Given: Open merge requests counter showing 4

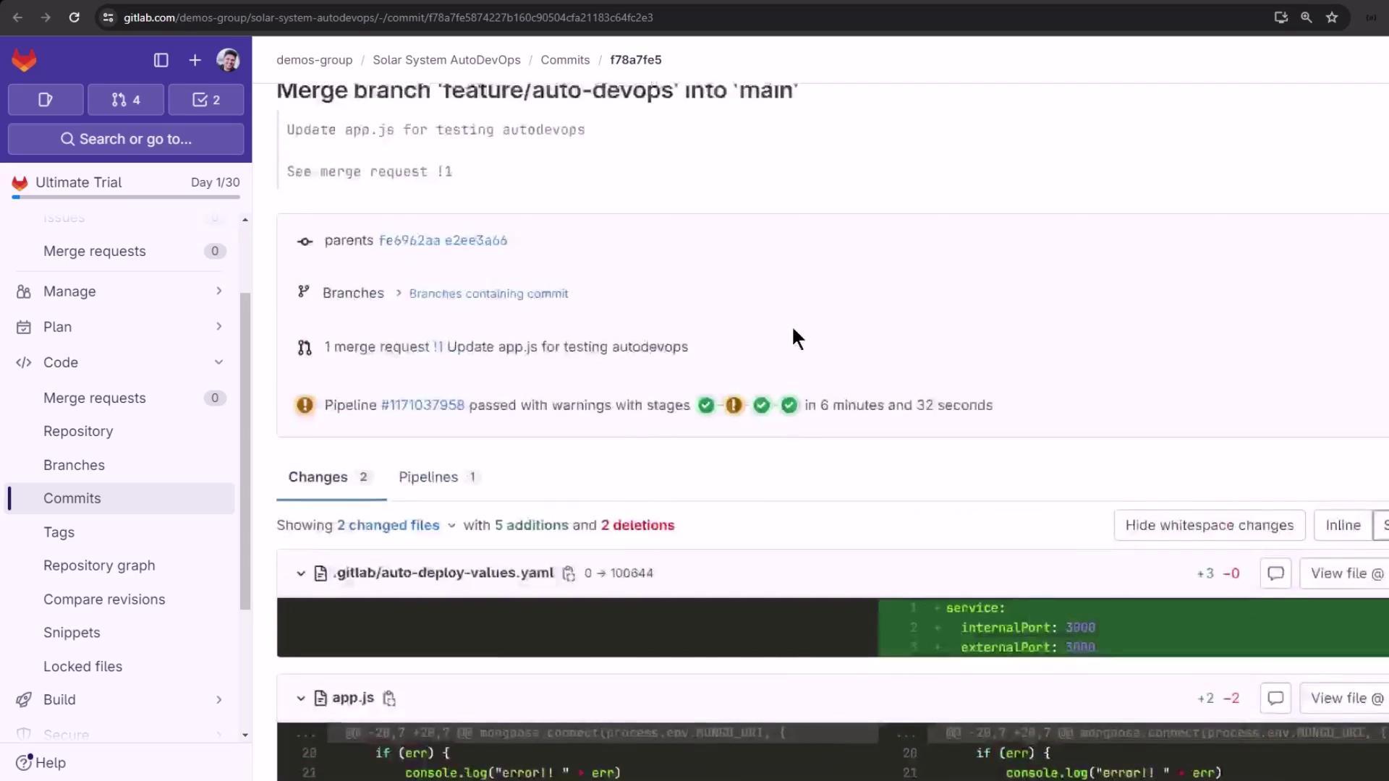Looking at the screenshot, I should coord(126,100).
